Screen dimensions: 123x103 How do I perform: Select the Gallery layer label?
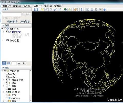point(16,98)
